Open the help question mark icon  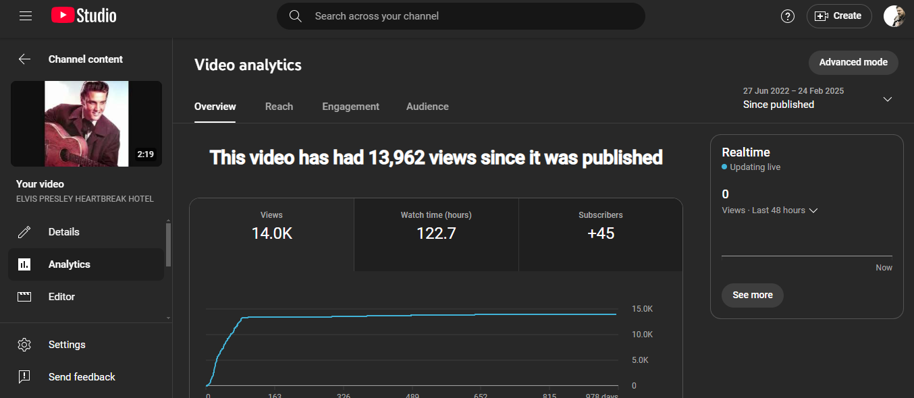pos(788,16)
